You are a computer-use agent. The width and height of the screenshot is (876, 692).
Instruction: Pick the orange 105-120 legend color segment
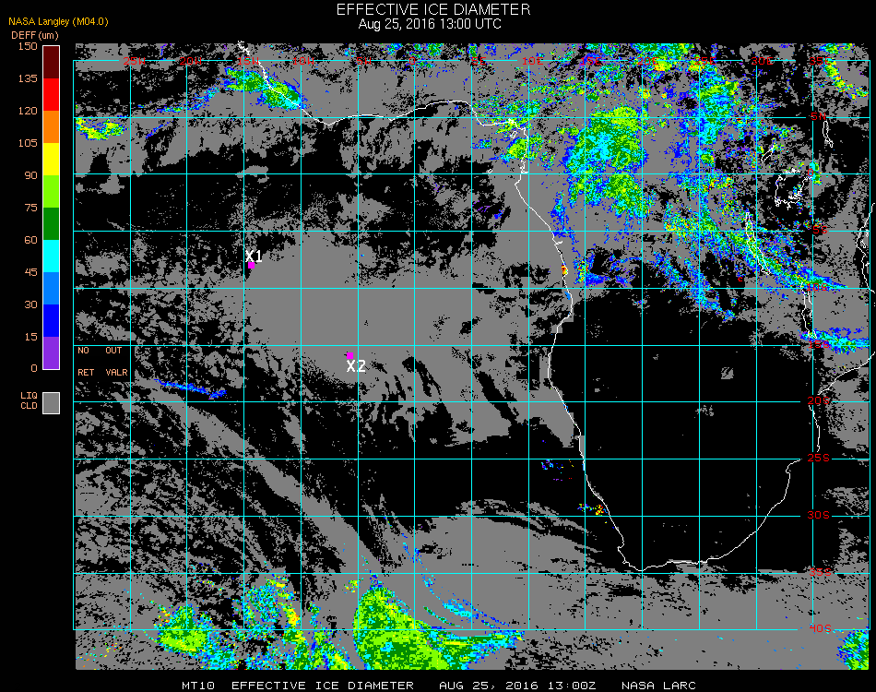[x=52, y=127]
